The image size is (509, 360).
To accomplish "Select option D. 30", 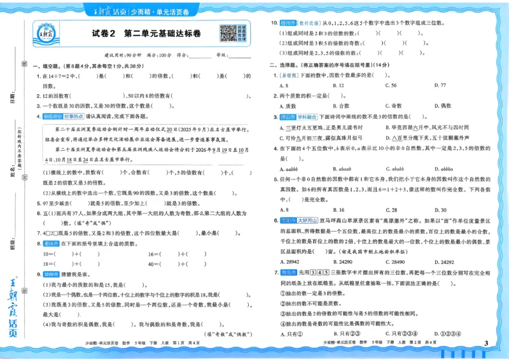I will pyautogui.click(x=440, y=210).
